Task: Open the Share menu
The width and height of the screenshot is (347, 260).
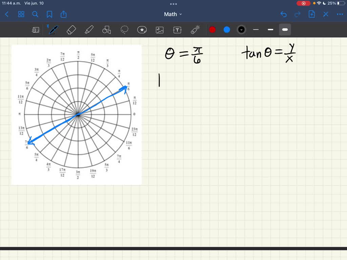Action: [64, 14]
